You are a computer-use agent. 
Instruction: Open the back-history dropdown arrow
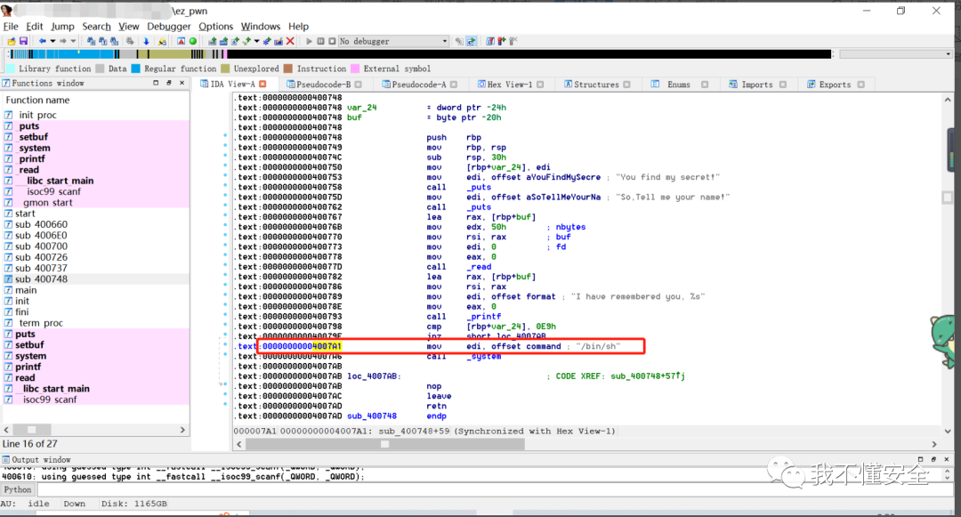pos(52,41)
